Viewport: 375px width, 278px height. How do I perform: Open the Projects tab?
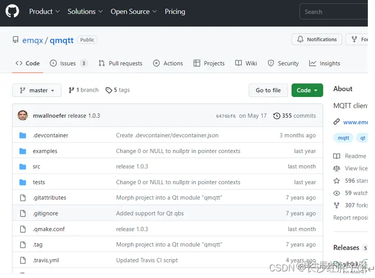pos(209,63)
